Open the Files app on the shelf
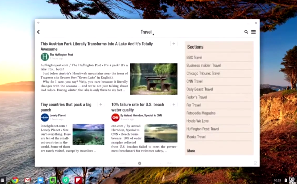Viewport: 297px width, 184px height. [x=40, y=180]
